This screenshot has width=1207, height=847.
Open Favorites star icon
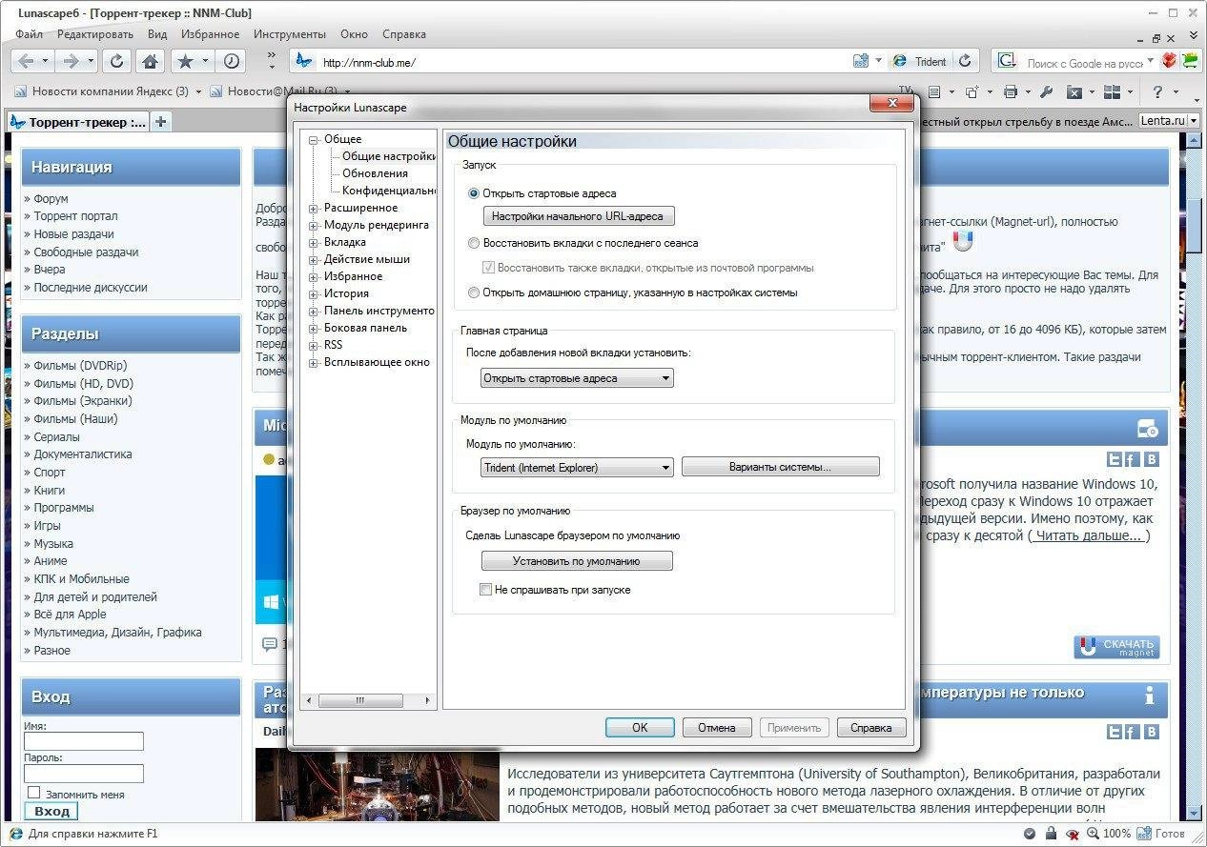tap(185, 61)
